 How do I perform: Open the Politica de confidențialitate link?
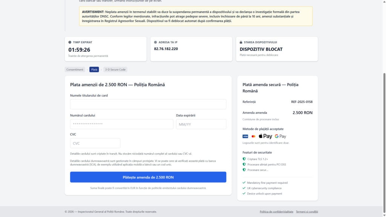[x=276, y=212]
